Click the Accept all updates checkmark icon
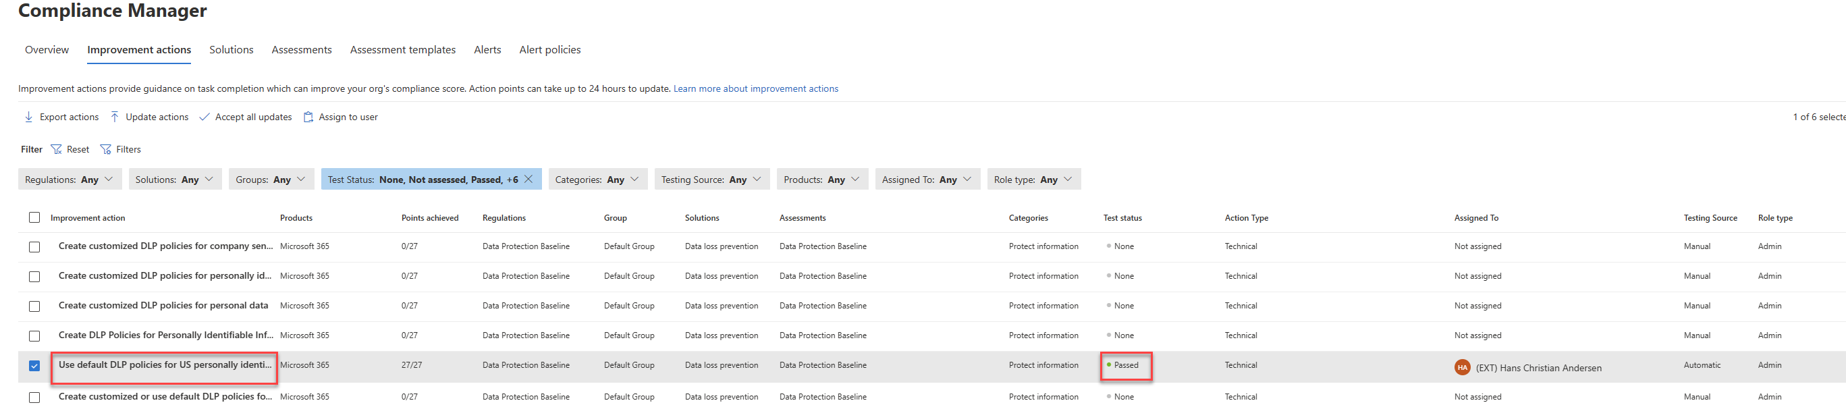The height and width of the screenshot is (407, 1846). [x=205, y=117]
